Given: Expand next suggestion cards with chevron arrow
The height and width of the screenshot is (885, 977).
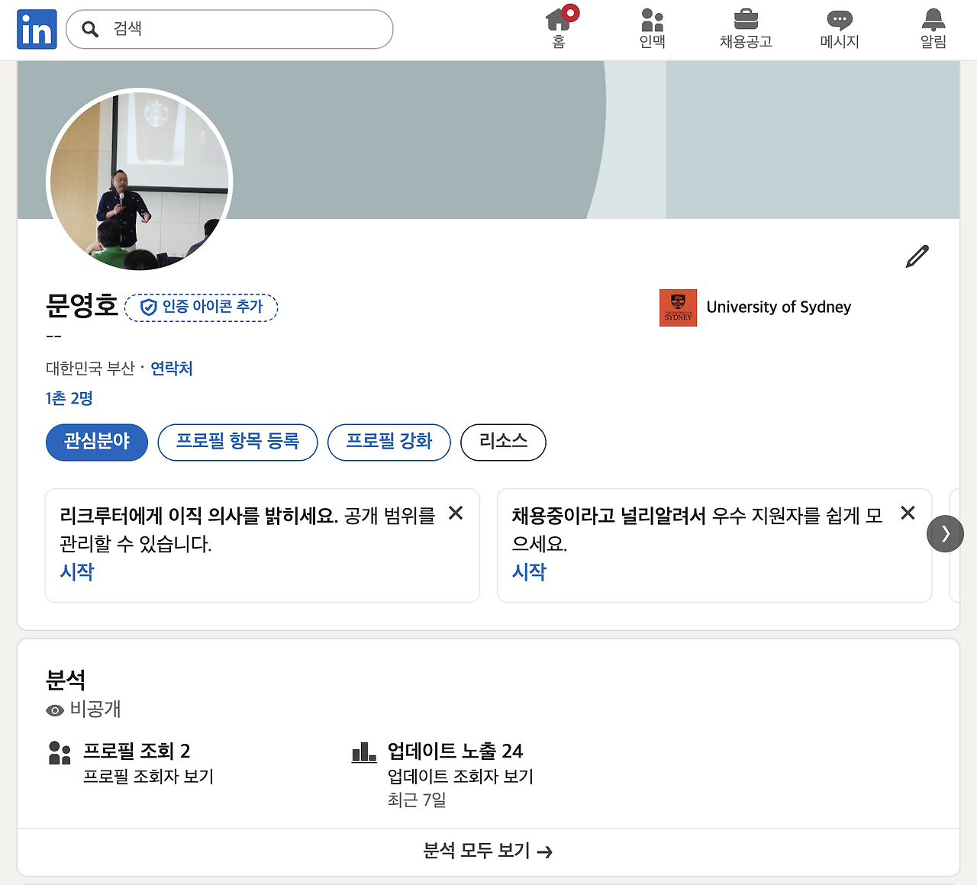Looking at the screenshot, I should (x=945, y=534).
